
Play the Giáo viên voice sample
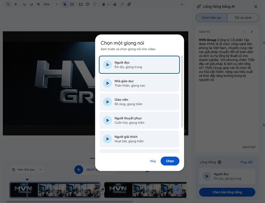click(x=108, y=101)
